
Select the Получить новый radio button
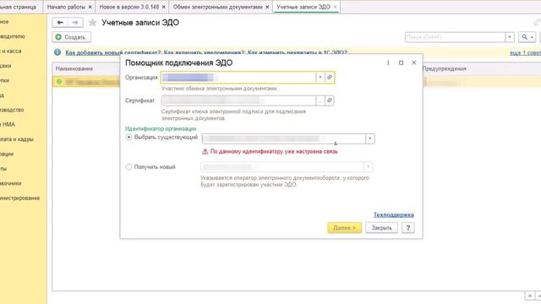(128, 167)
